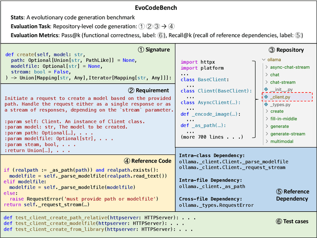
Task: Expand the async-chat-stream folder chevron
Action: [267, 67]
